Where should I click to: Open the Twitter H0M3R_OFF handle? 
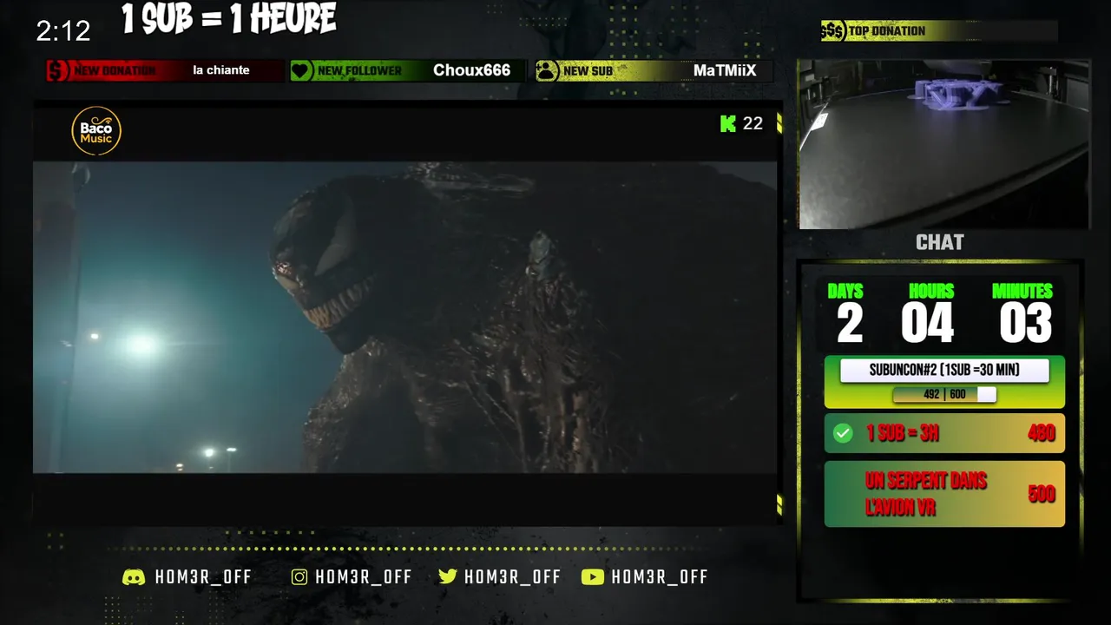click(x=512, y=577)
